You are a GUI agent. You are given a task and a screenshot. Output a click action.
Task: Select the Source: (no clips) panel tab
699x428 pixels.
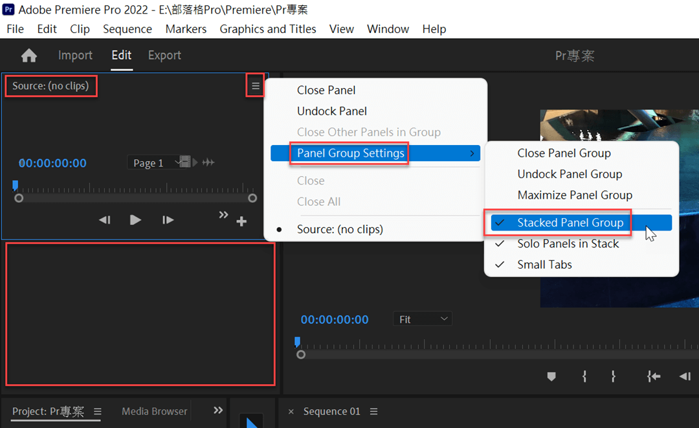pyautogui.click(x=50, y=85)
